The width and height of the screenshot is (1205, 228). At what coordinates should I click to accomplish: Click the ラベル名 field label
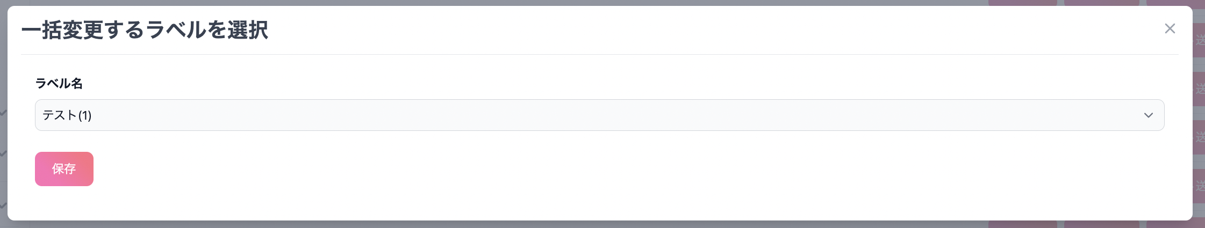59,83
